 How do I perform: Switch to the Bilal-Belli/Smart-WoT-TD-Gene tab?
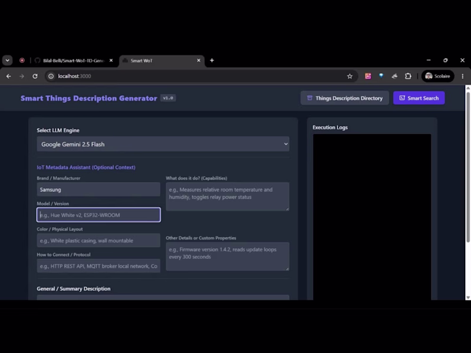click(x=74, y=61)
